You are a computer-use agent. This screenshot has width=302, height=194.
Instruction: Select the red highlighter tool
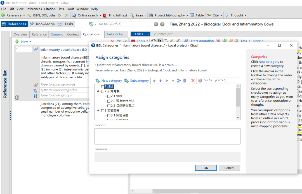[x=178, y=40]
